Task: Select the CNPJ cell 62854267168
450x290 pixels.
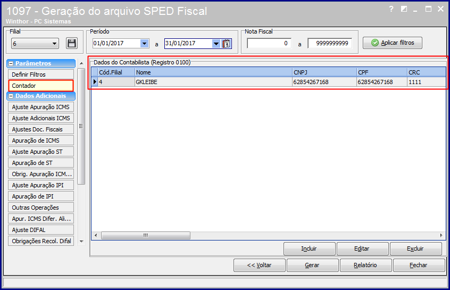Action: (324, 82)
